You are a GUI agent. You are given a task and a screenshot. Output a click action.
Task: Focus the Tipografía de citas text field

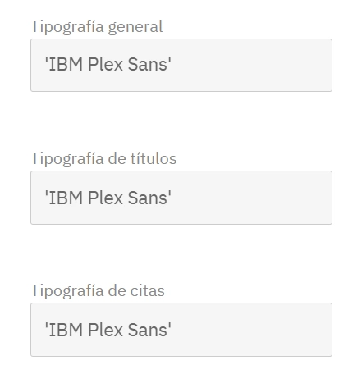[181, 330]
